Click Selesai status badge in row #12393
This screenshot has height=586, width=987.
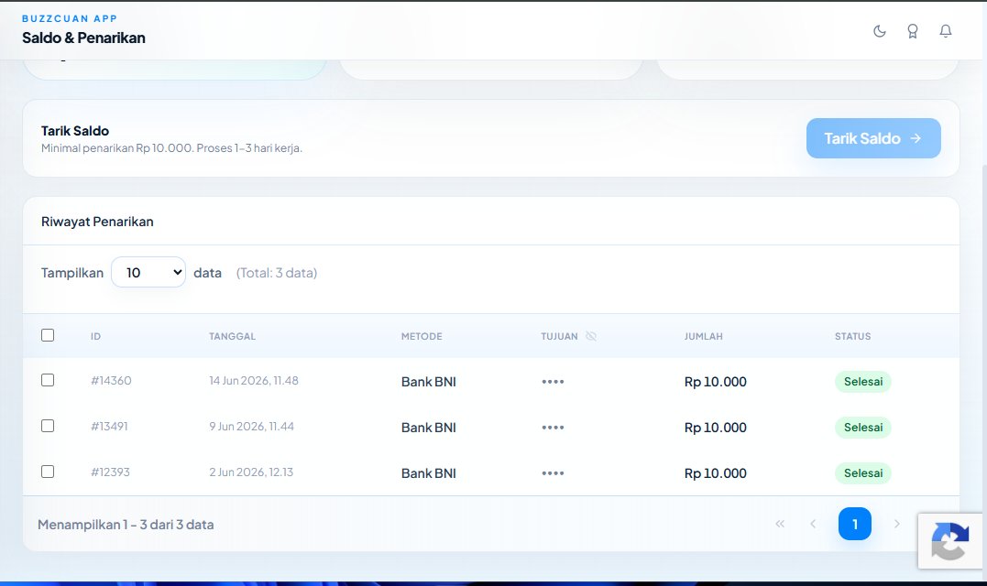(x=863, y=473)
